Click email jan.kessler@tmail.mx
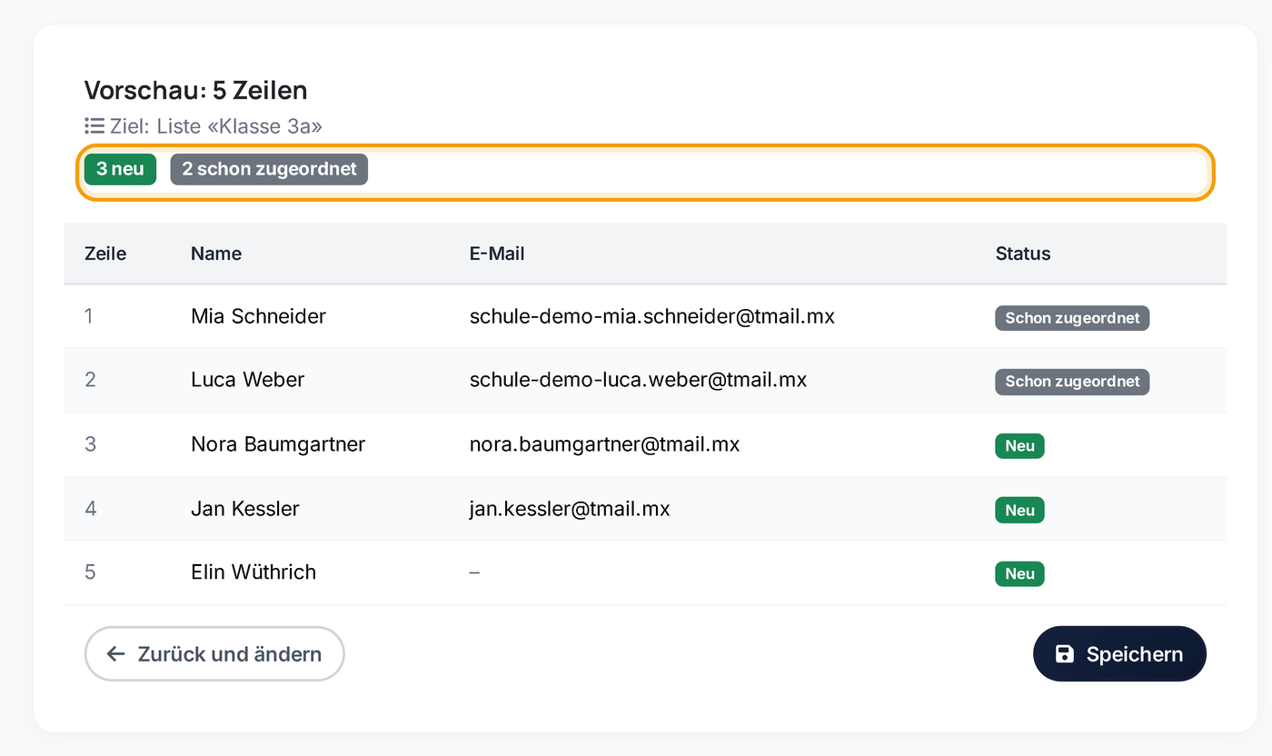Viewport: 1272px width, 756px height. 570,509
